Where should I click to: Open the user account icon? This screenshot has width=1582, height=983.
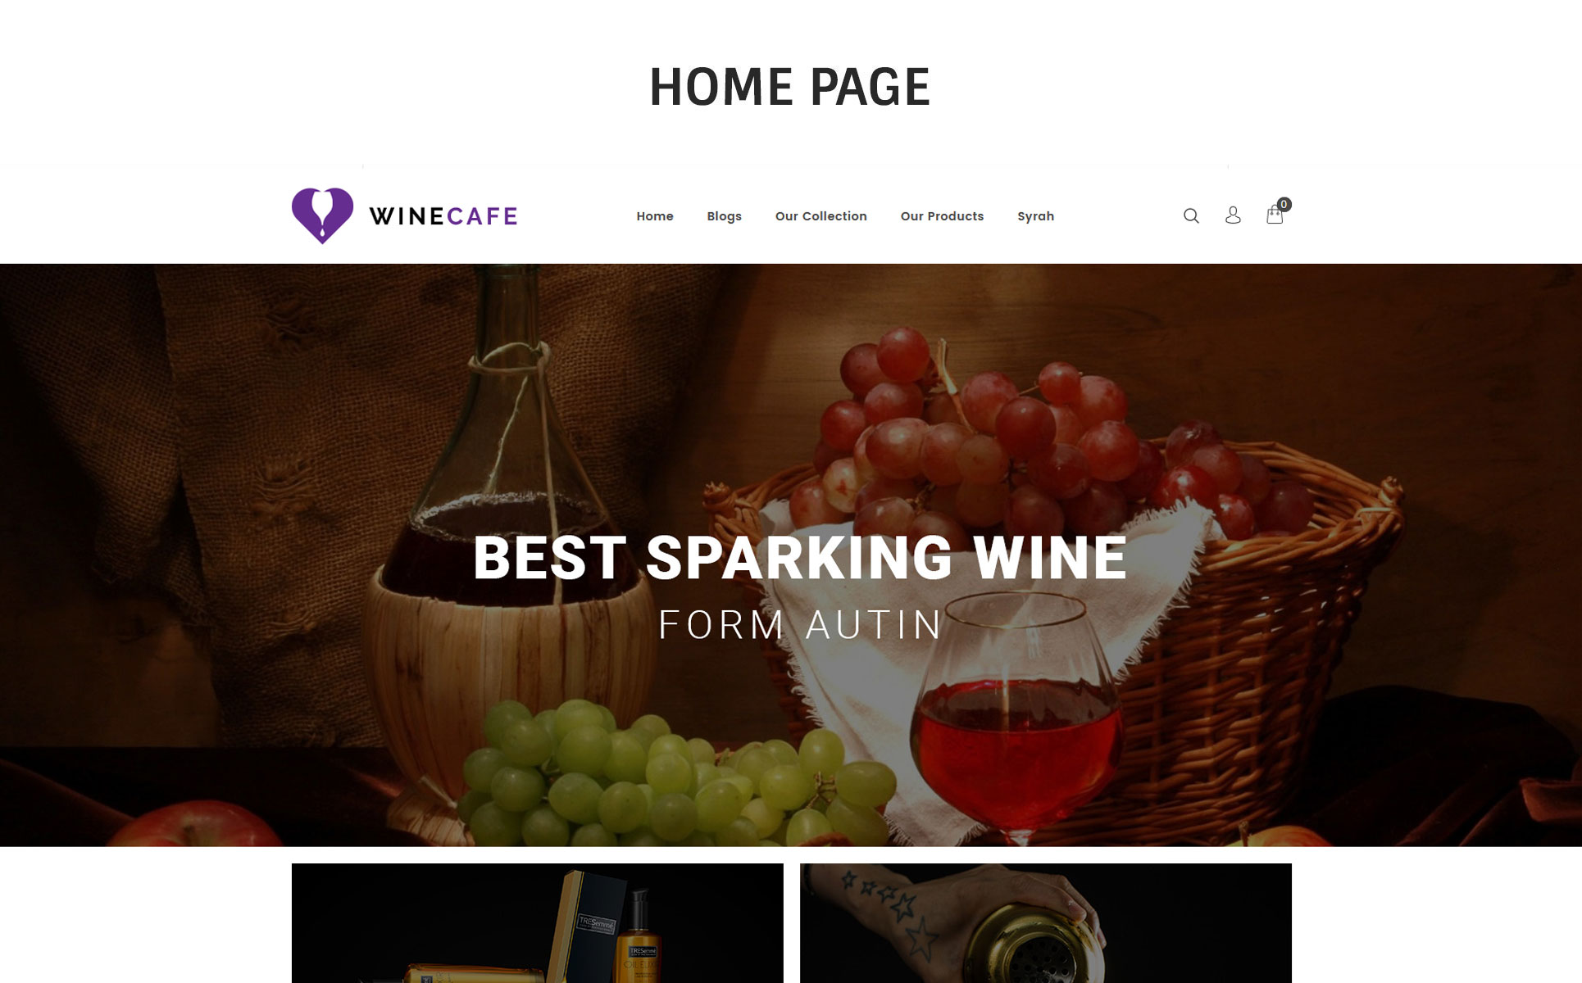click(x=1233, y=215)
